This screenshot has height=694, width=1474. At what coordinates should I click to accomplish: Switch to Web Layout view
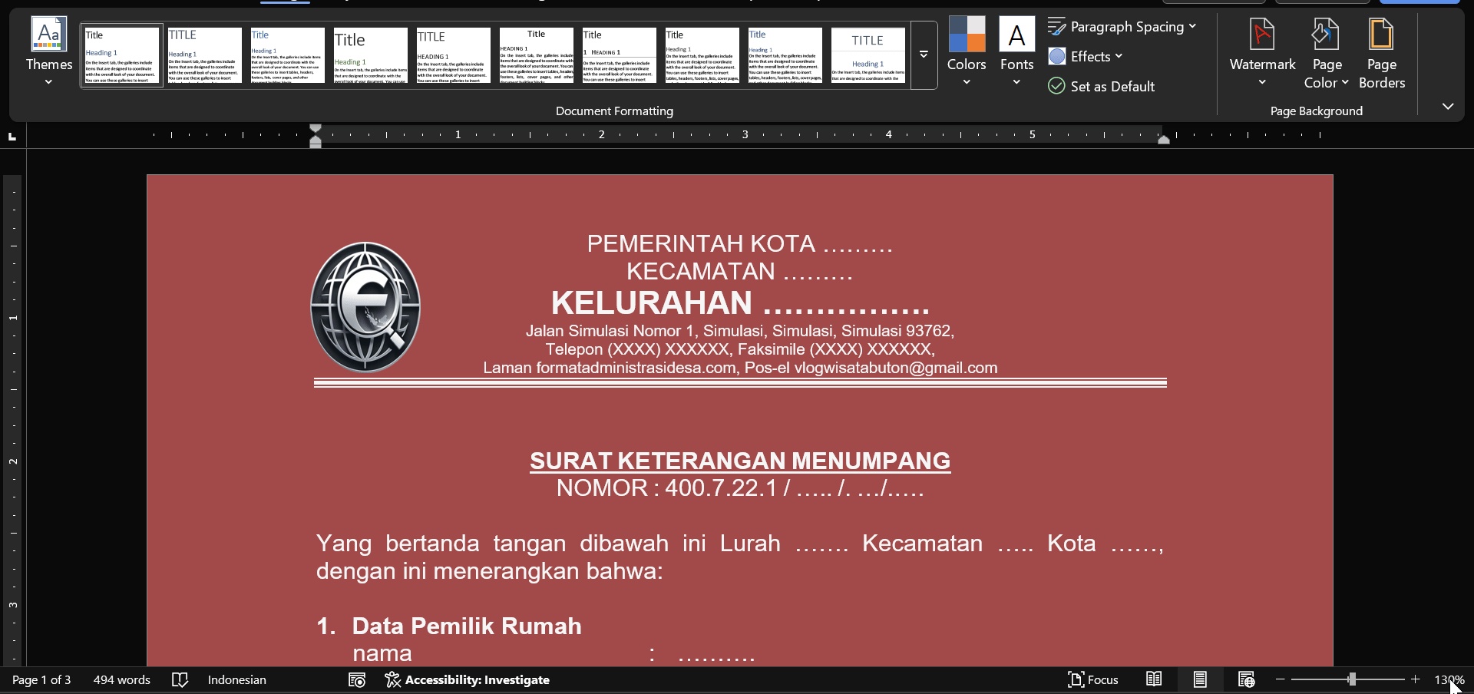tap(1246, 679)
